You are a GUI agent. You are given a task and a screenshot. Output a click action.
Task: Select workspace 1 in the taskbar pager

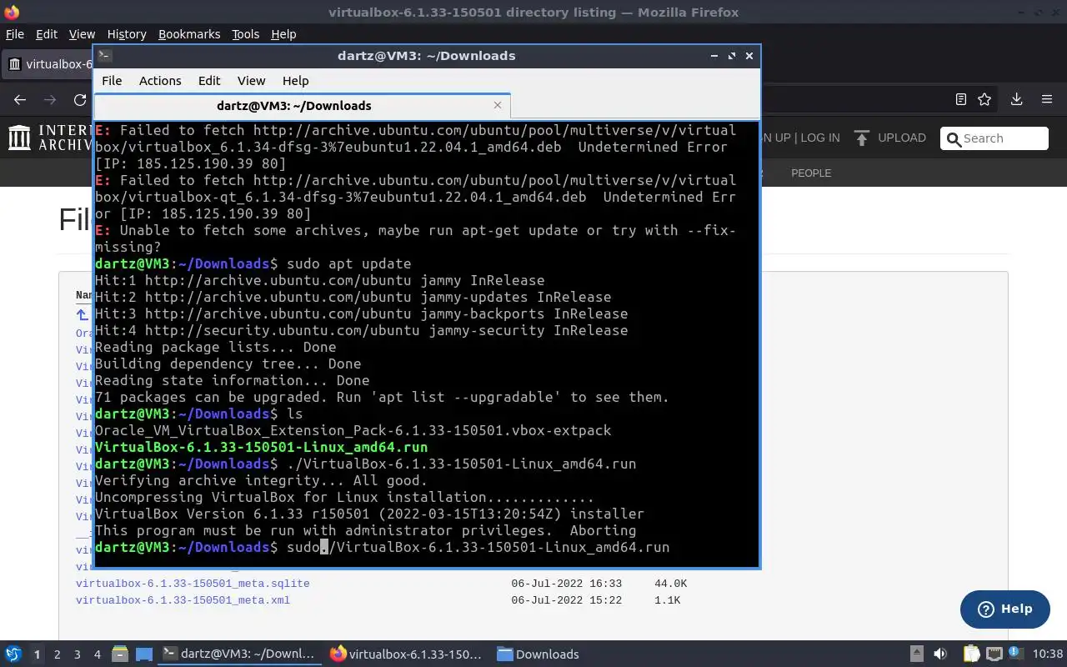(x=37, y=654)
